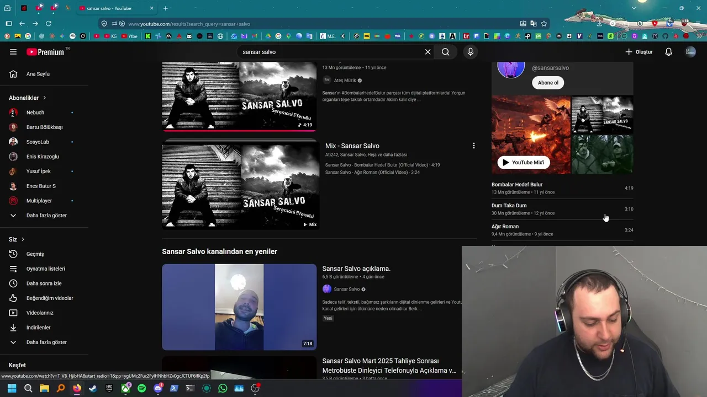Viewport: 707px width, 397px height.
Task: Start voice search with the microphone icon
Action: [x=470, y=52]
